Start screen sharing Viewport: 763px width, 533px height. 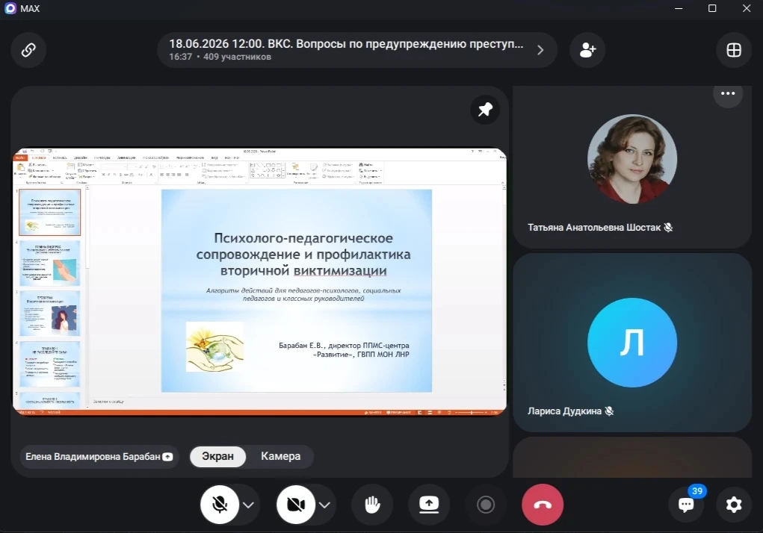[x=429, y=505]
